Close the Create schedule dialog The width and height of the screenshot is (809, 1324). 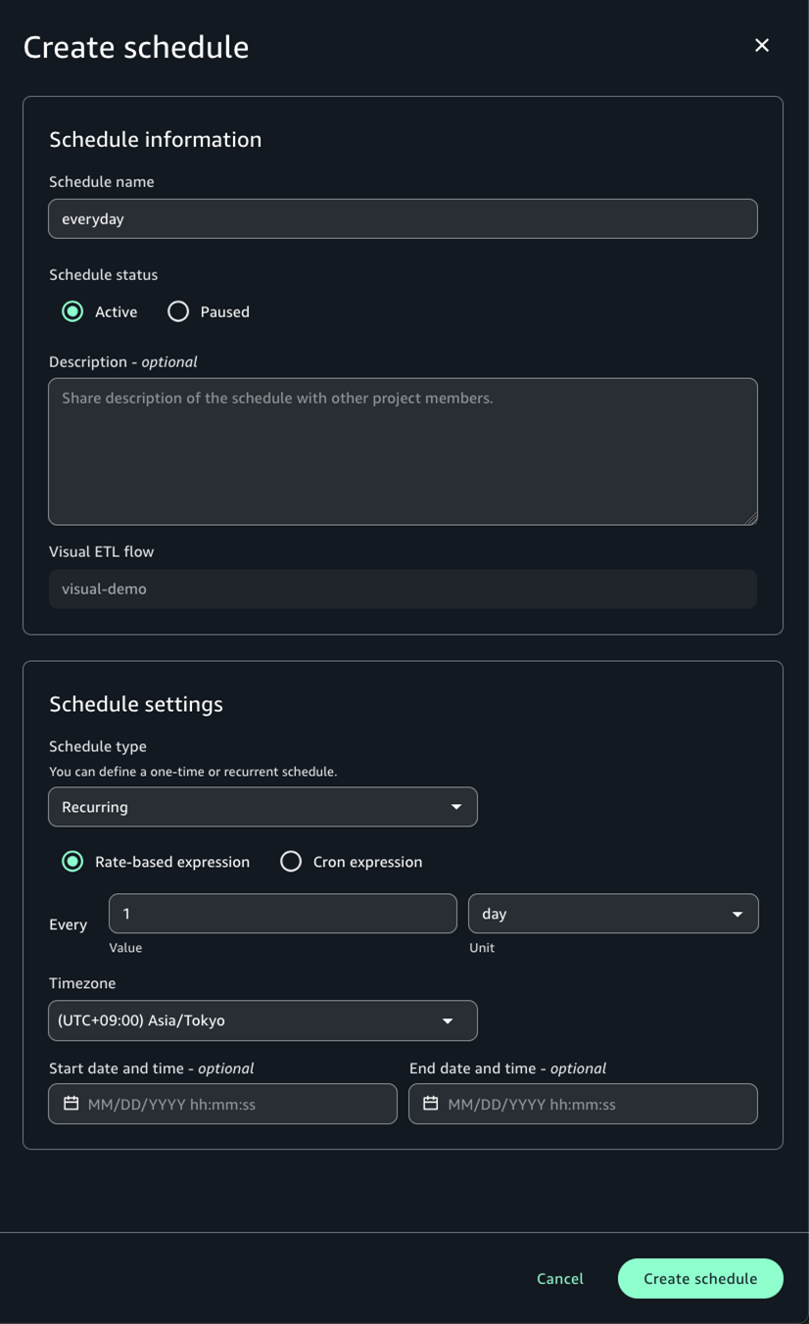[762, 45]
